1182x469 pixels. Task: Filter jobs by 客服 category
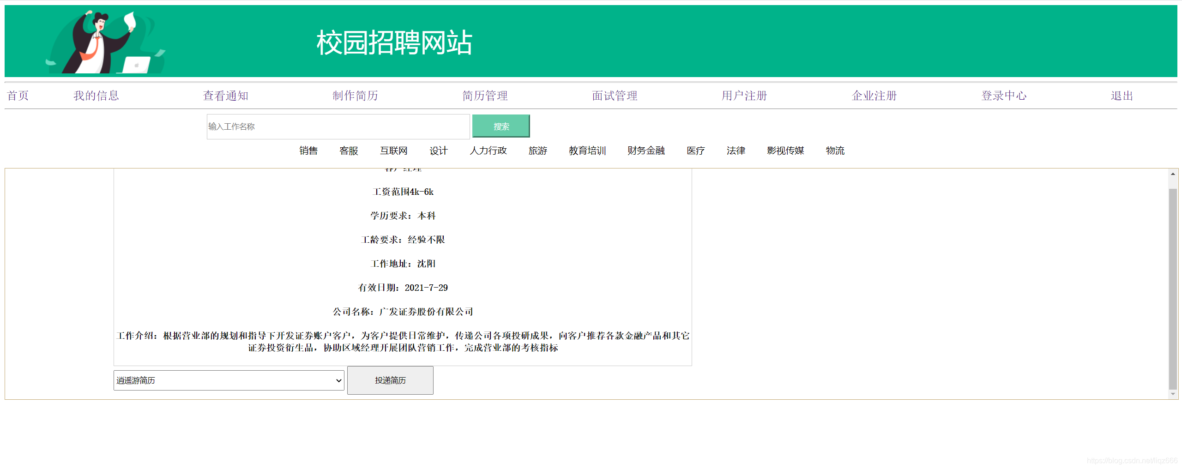(x=349, y=150)
